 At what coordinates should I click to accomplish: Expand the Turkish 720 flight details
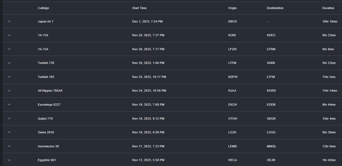point(9,63)
